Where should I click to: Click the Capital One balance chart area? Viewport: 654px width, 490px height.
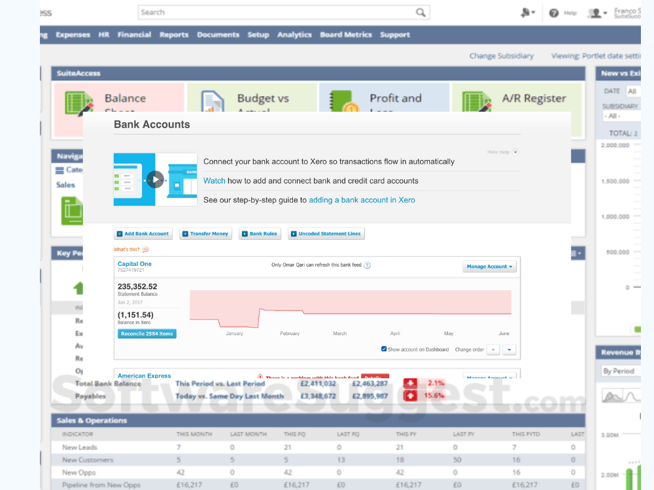(x=351, y=309)
